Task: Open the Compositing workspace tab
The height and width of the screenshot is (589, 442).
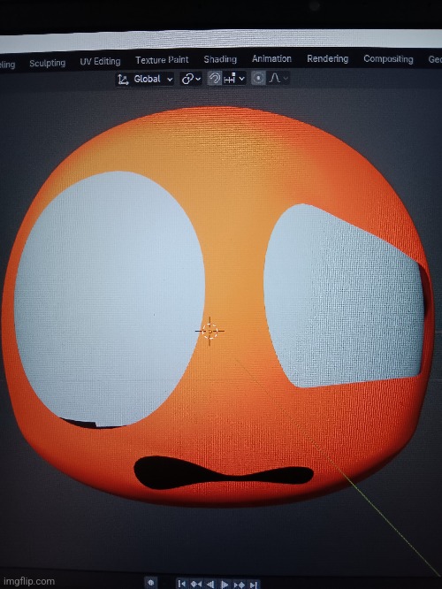Action: click(x=388, y=59)
